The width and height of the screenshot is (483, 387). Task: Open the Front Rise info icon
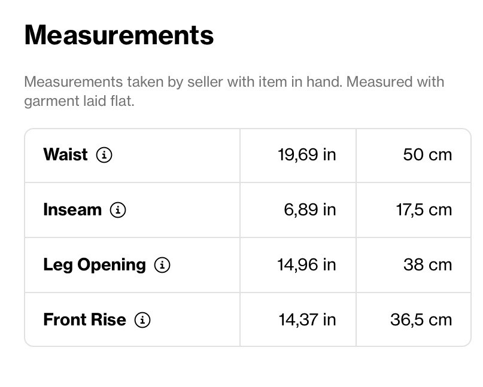142,319
